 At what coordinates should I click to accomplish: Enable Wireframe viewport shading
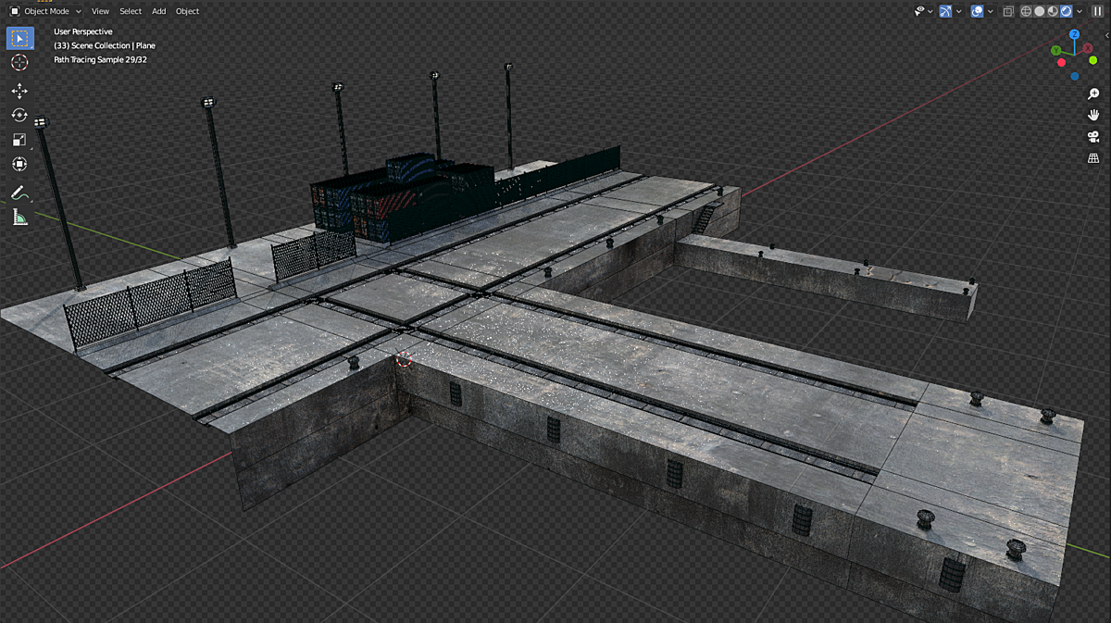(x=1025, y=11)
